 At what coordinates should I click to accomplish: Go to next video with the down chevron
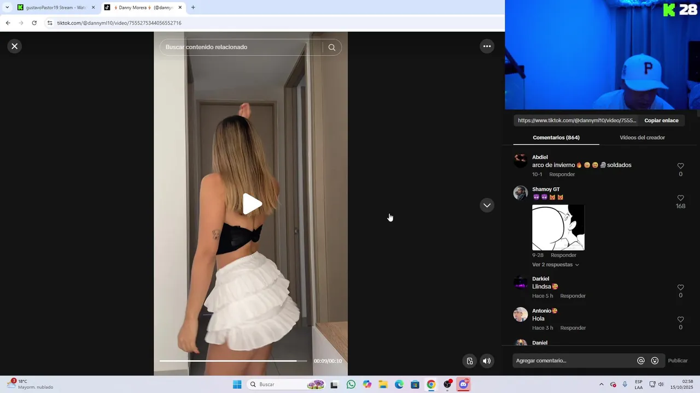pyautogui.click(x=487, y=205)
